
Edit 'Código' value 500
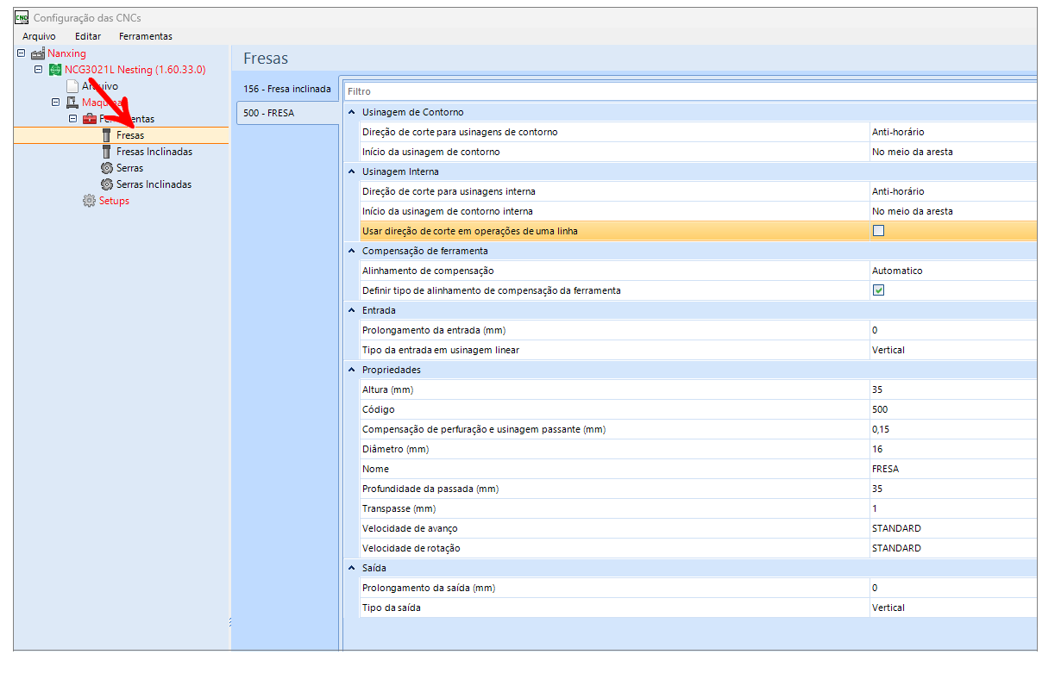click(952, 409)
